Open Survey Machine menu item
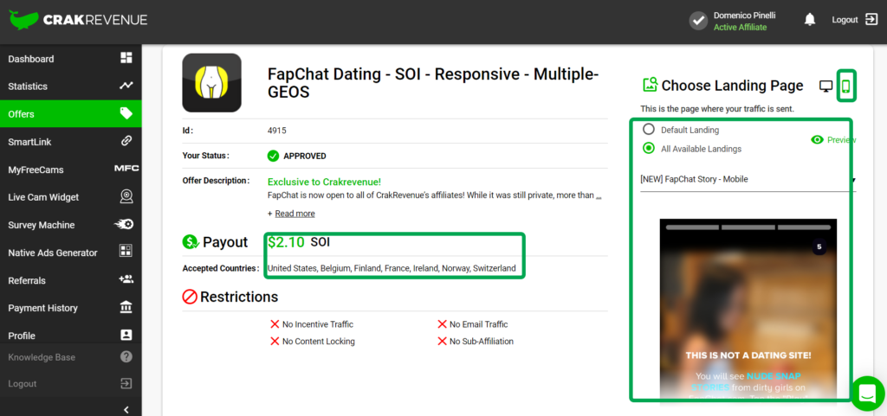Viewport: 887px width, 416px height. coord(42,225)
